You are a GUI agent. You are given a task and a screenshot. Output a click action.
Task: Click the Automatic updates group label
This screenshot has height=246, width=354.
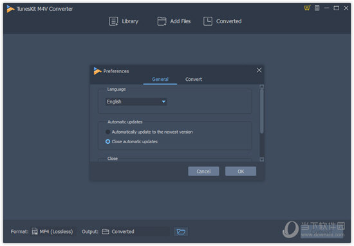tap(125, 122)
